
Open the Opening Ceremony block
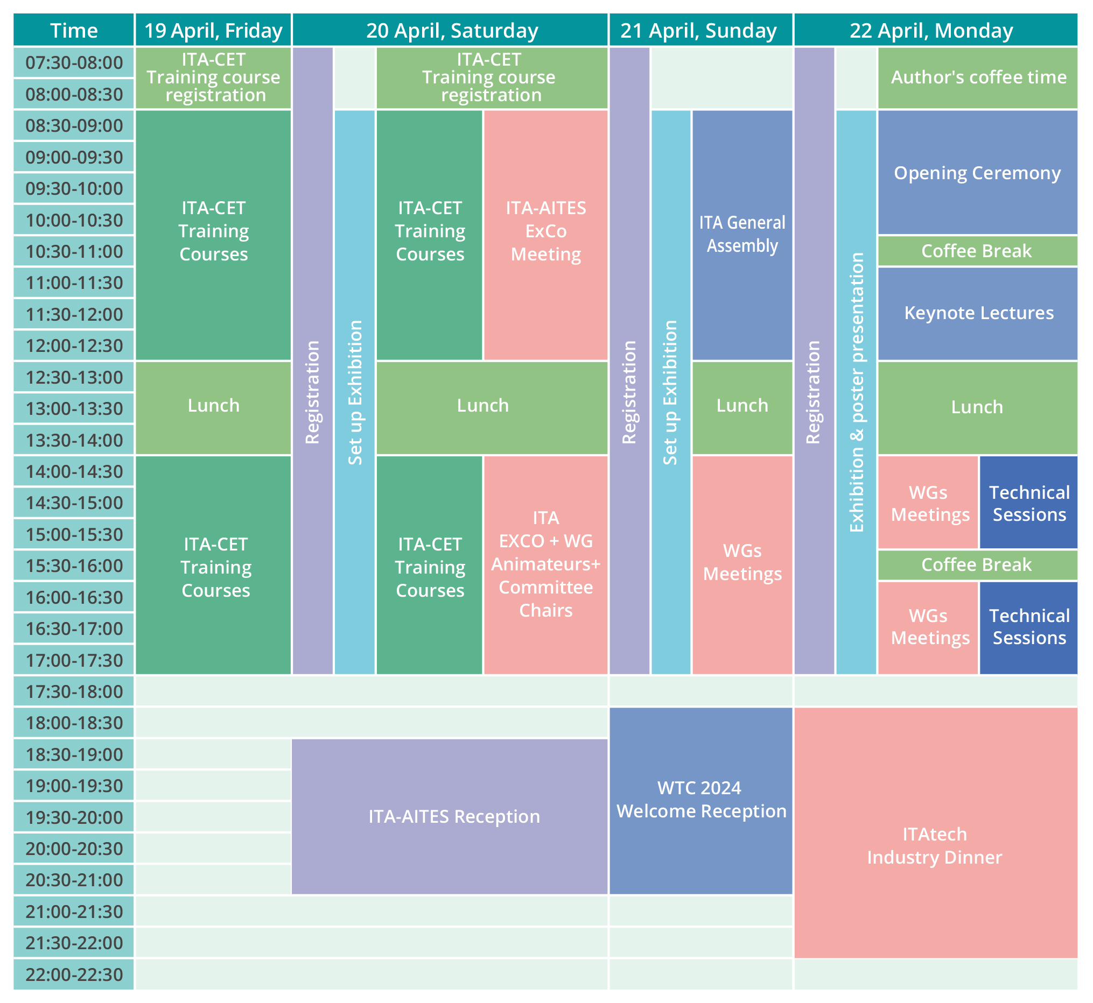977,173
